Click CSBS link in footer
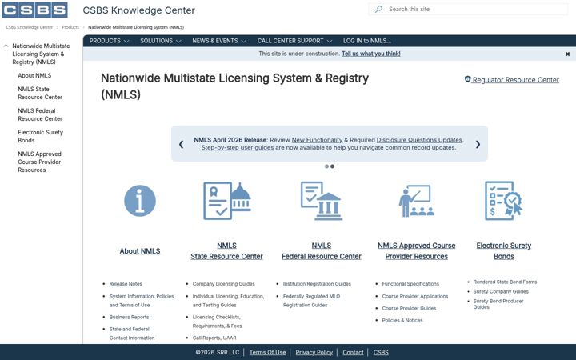 tap(381, 352)
